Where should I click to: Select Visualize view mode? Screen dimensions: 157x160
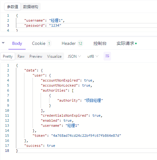pyautogui.click(x=54, y=56)
